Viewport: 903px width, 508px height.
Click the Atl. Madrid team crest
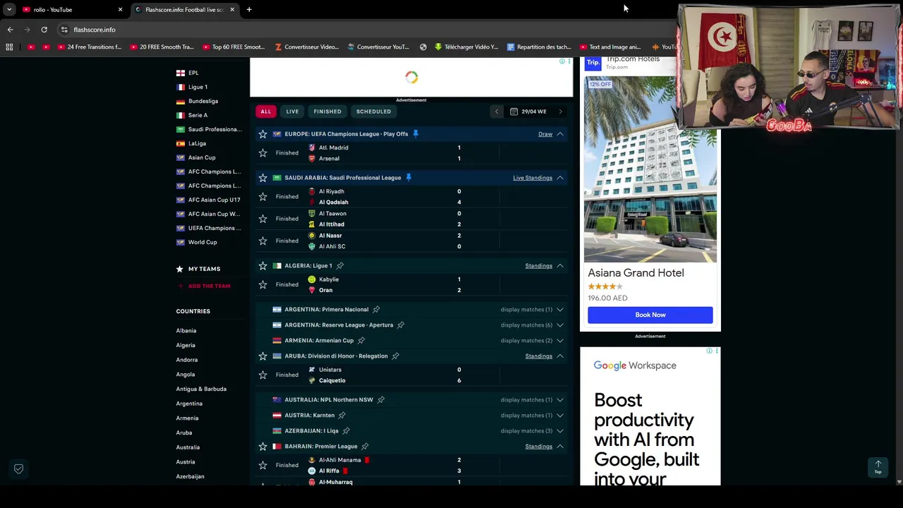pyautogui.click(x=312, y=147)
